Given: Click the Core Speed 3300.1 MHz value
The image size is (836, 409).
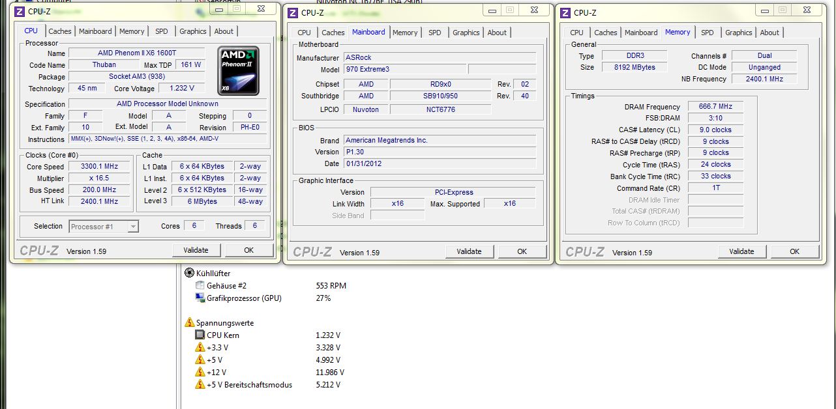Looking at the screenshot, I should click(99, 166).
